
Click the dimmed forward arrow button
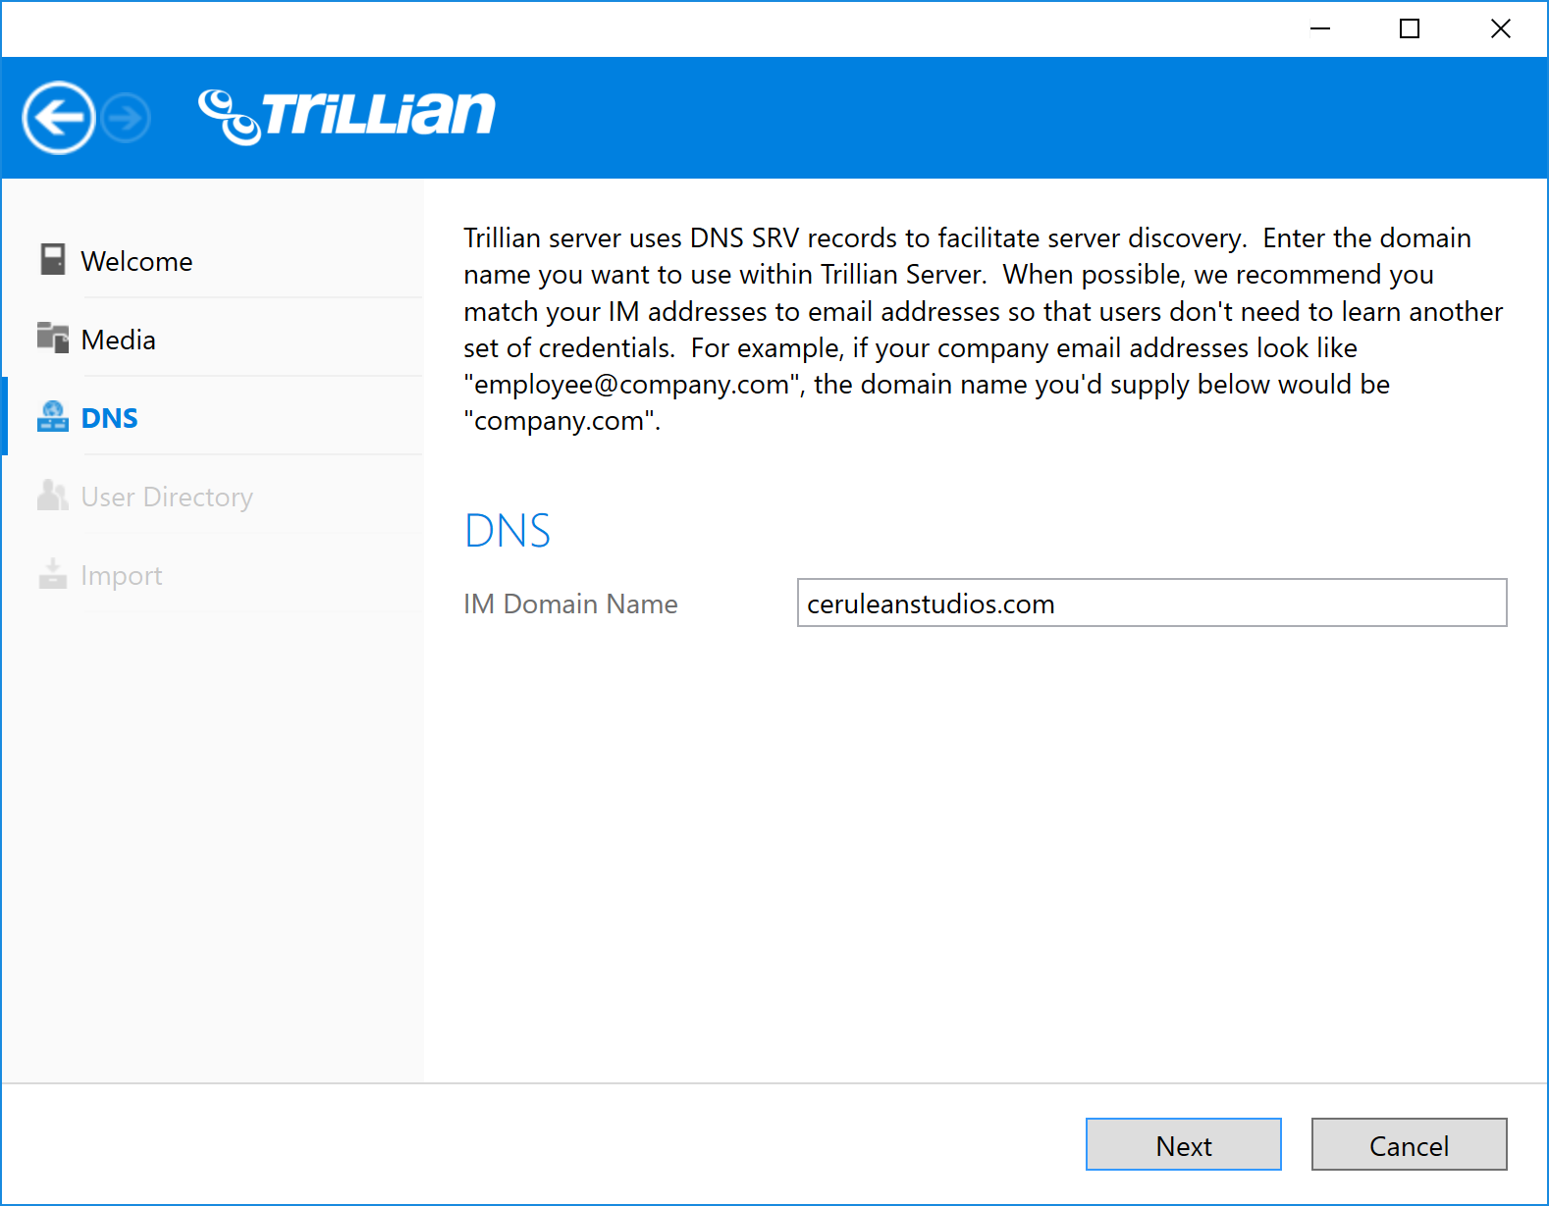[127, 118]
